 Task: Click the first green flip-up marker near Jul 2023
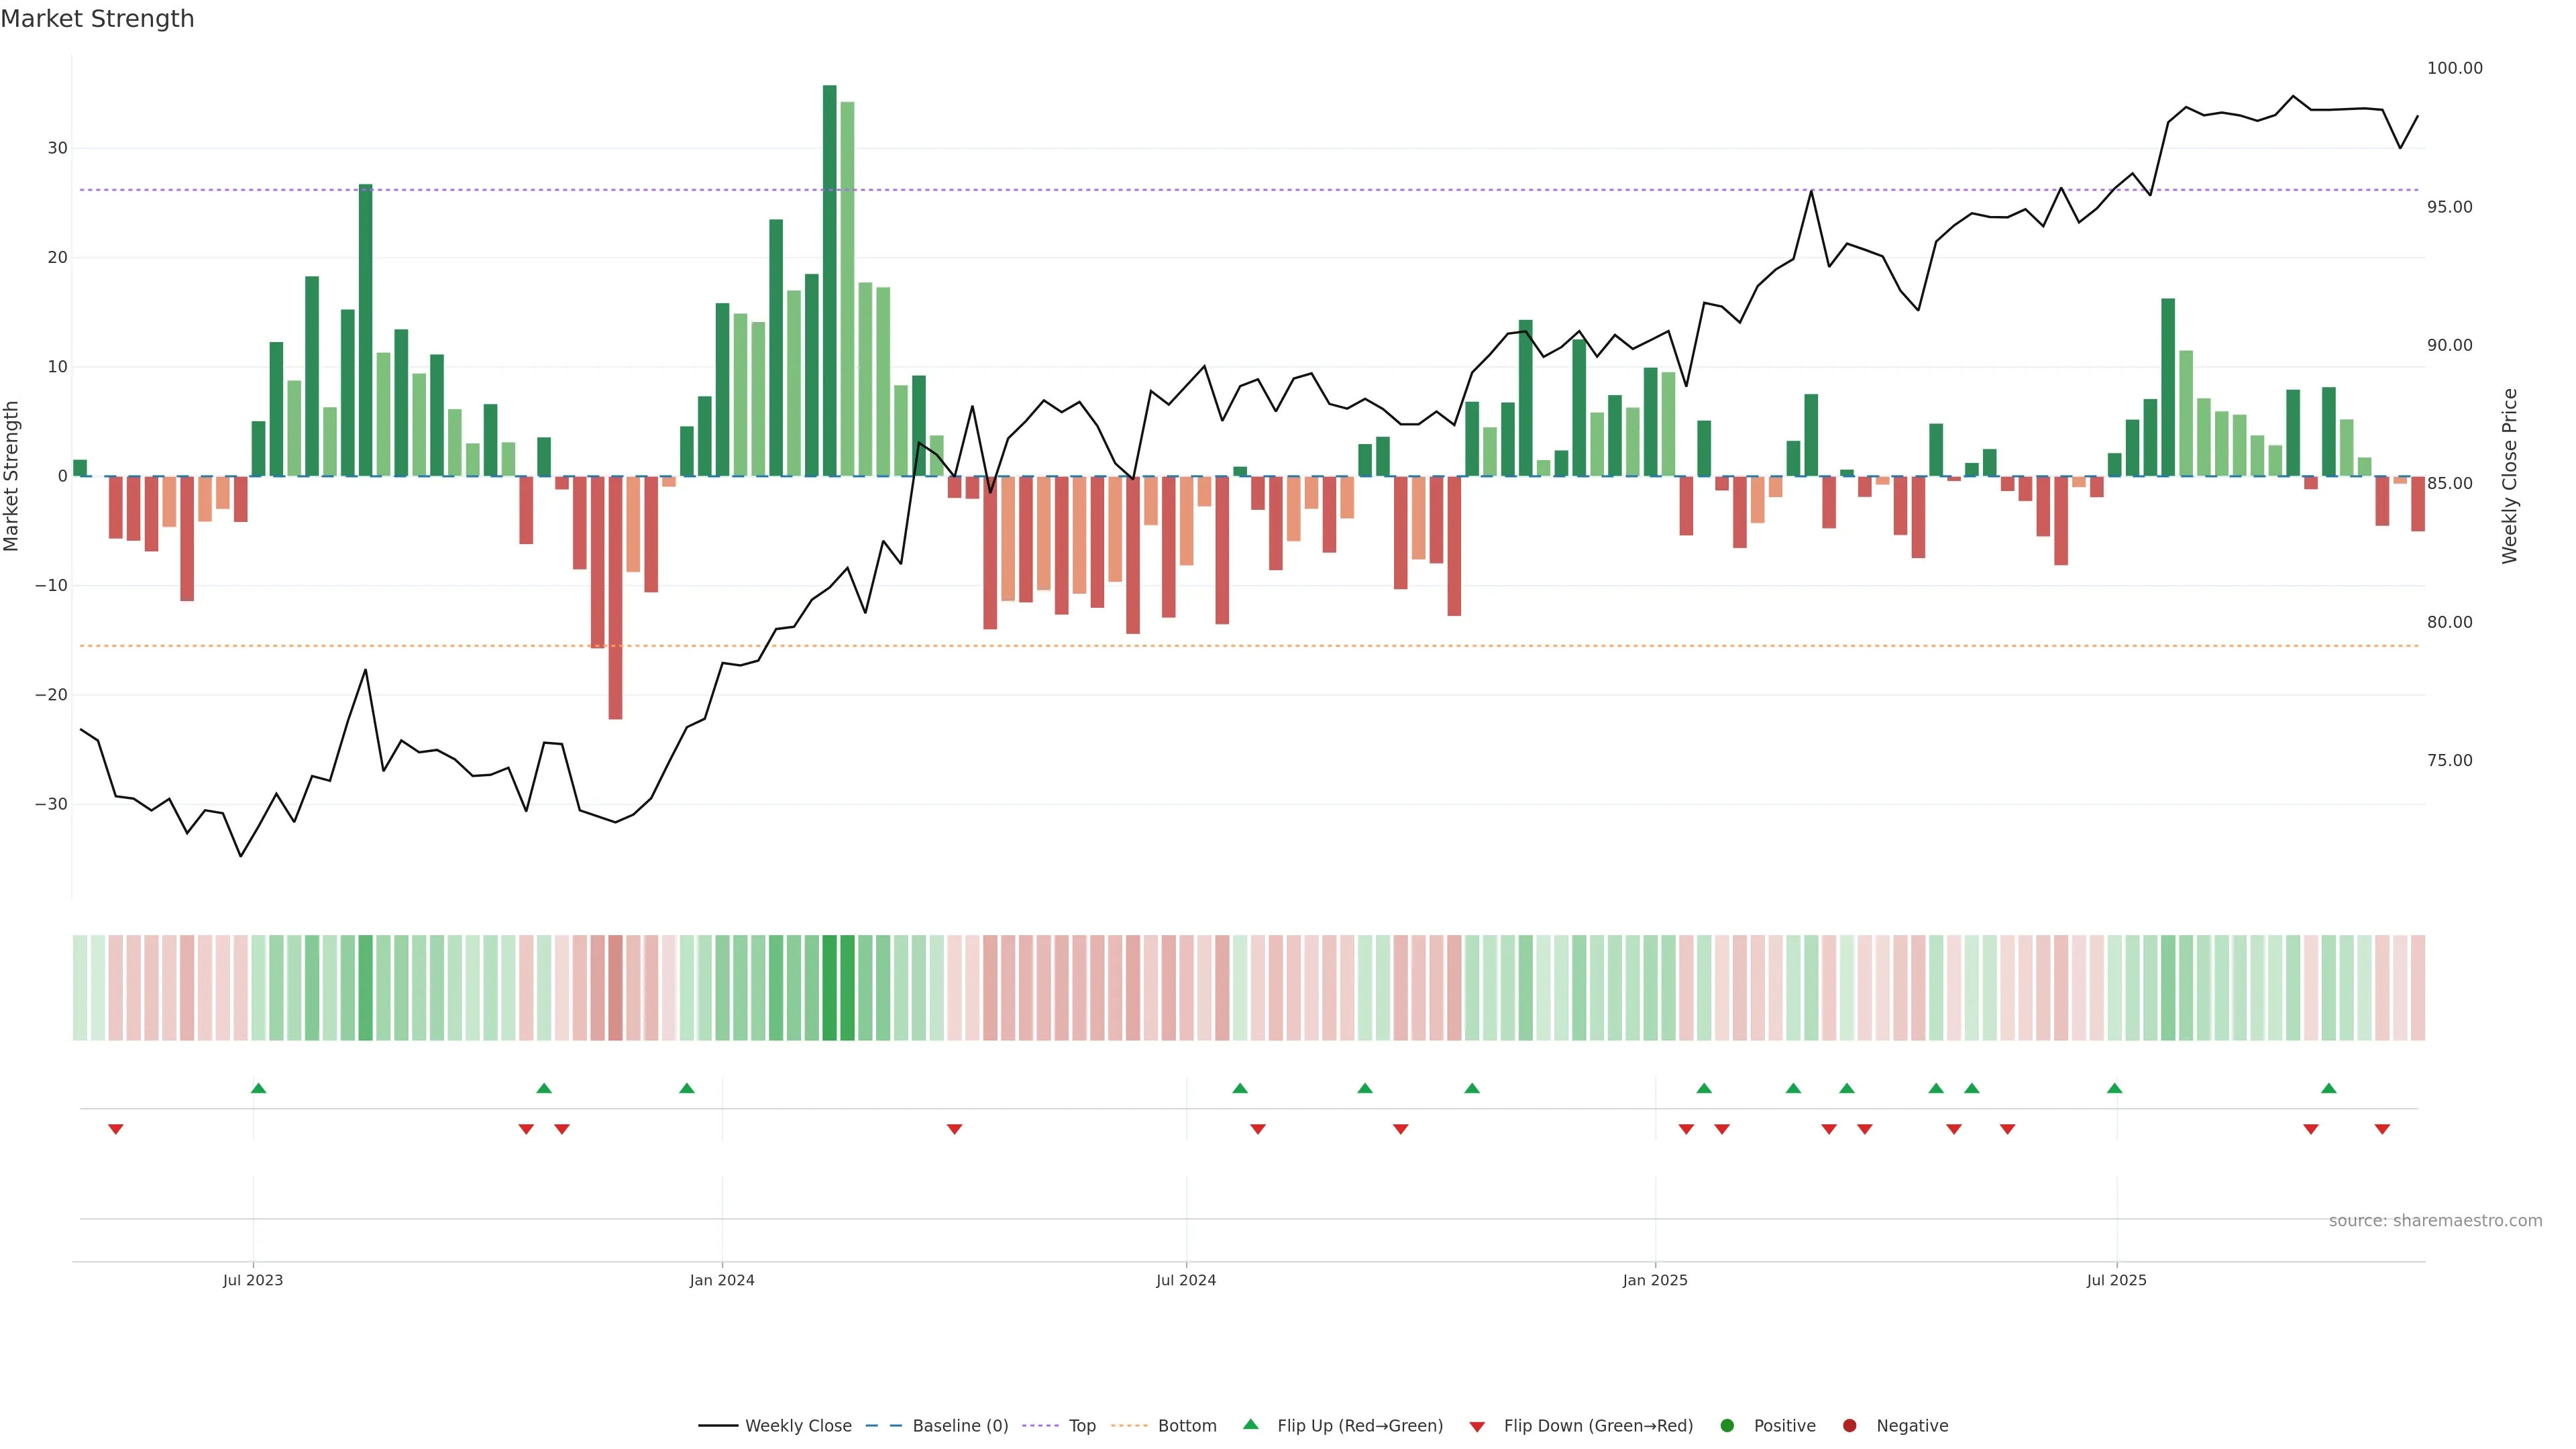258,1088
